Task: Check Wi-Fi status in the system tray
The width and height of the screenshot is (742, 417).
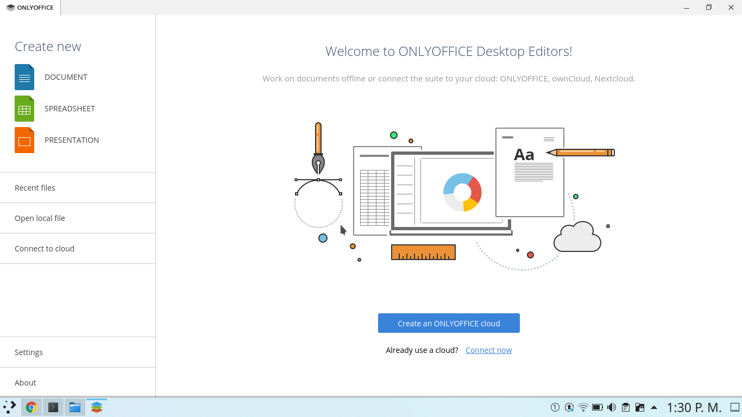Action: point(583,407)
